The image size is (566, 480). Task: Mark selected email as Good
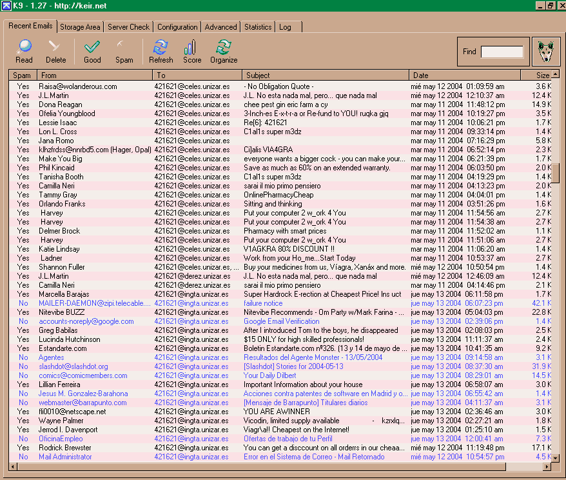[x=92, y=52]
